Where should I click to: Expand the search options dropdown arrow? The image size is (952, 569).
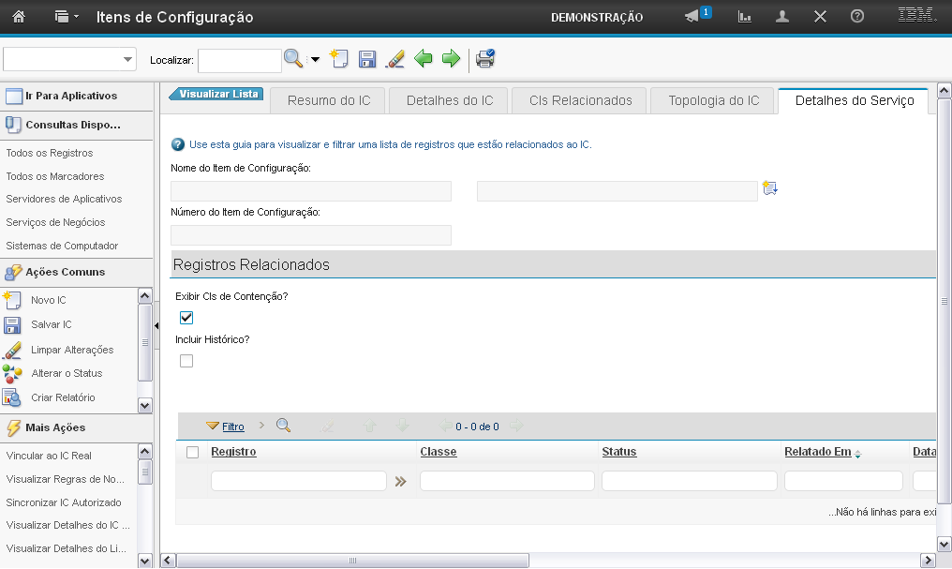pos(315,60)
